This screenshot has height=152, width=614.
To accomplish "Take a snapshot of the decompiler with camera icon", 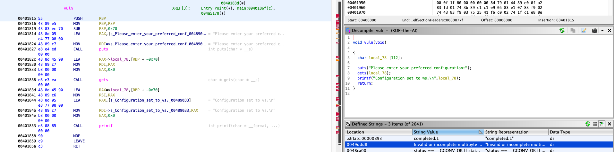I will pos(594,30).
